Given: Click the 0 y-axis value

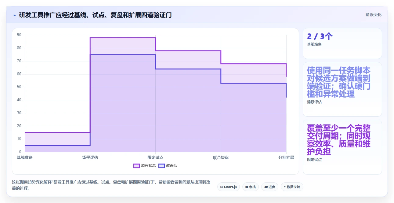Looking at the screenshot, I should pos(20,152).
